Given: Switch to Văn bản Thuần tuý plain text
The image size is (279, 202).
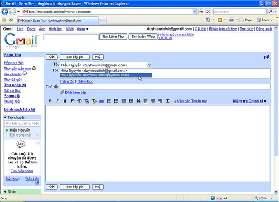Looking at the screenshot, I should (x=190, y=101).
